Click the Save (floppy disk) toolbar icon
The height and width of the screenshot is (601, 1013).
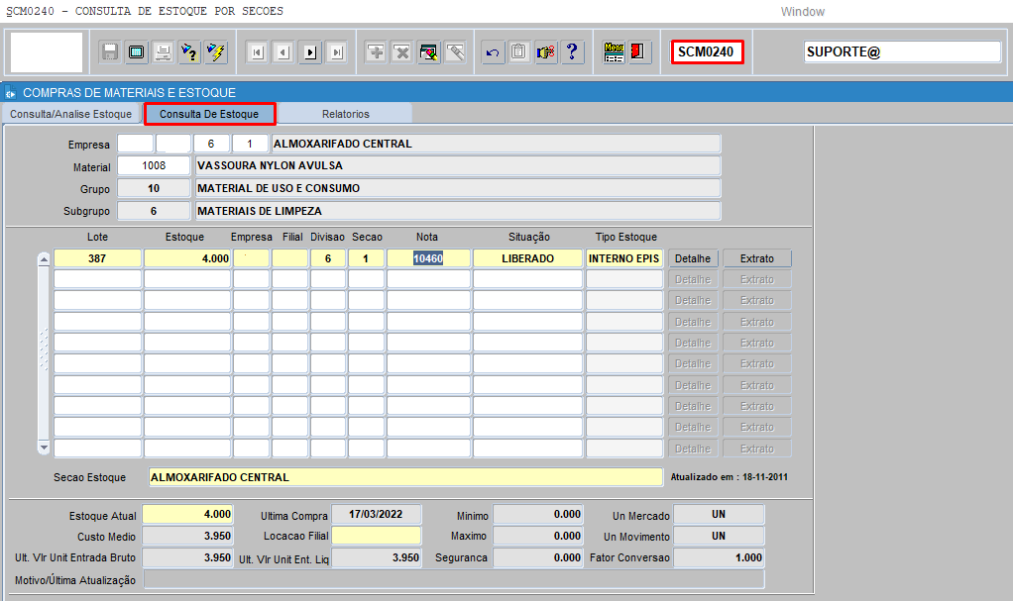110,51
